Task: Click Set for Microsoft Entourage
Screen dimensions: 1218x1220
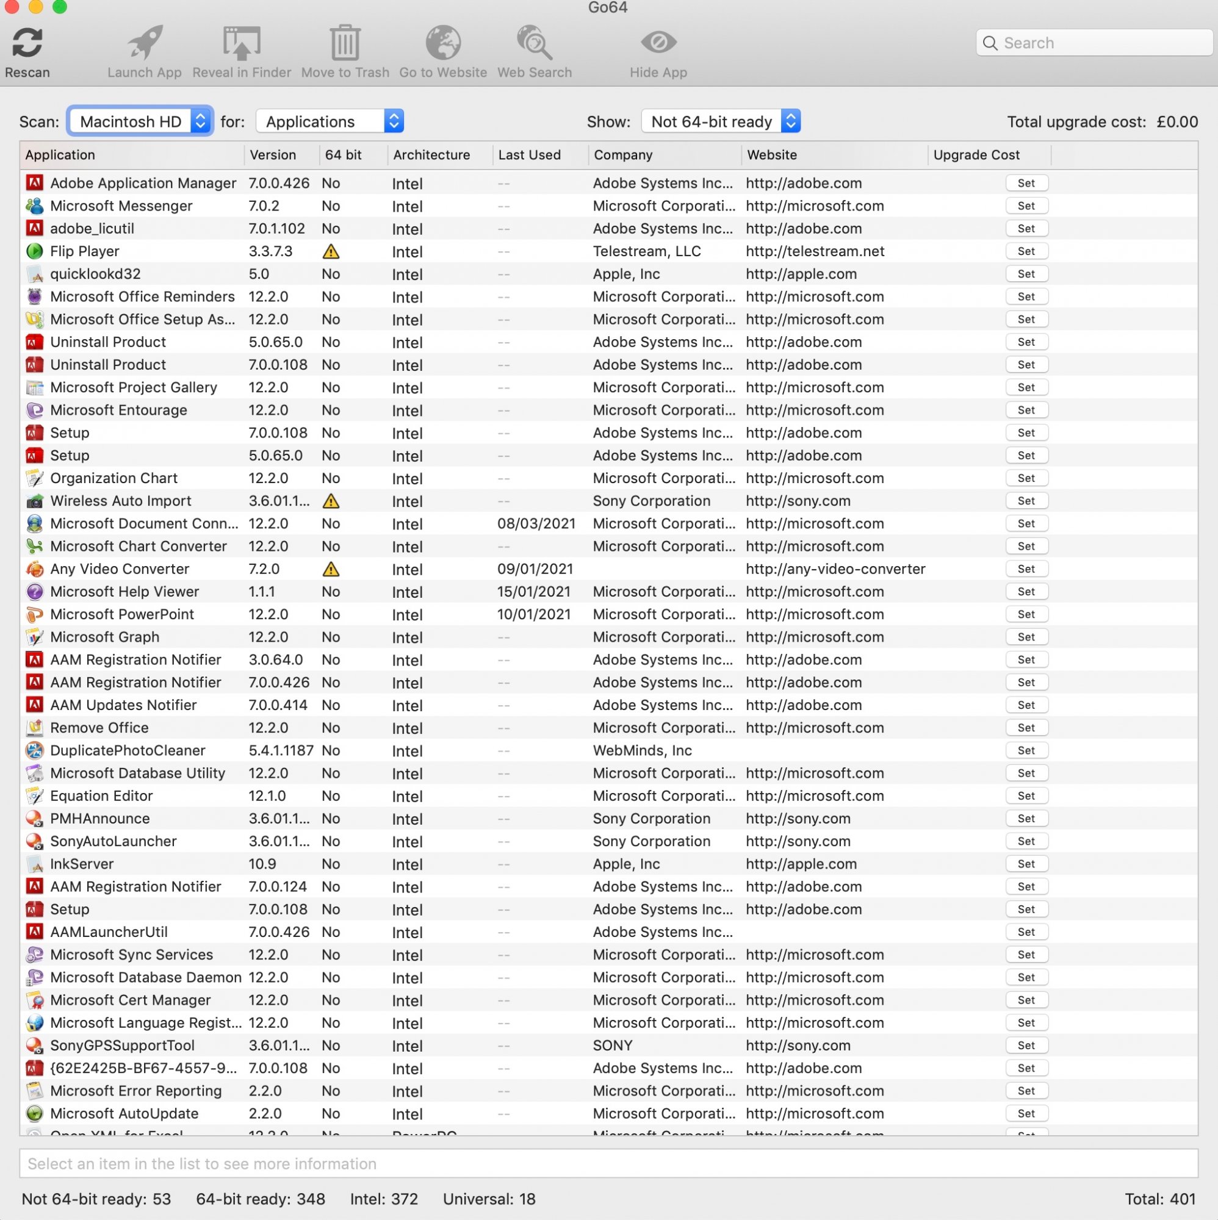Action: click(x=1026, y=411)
